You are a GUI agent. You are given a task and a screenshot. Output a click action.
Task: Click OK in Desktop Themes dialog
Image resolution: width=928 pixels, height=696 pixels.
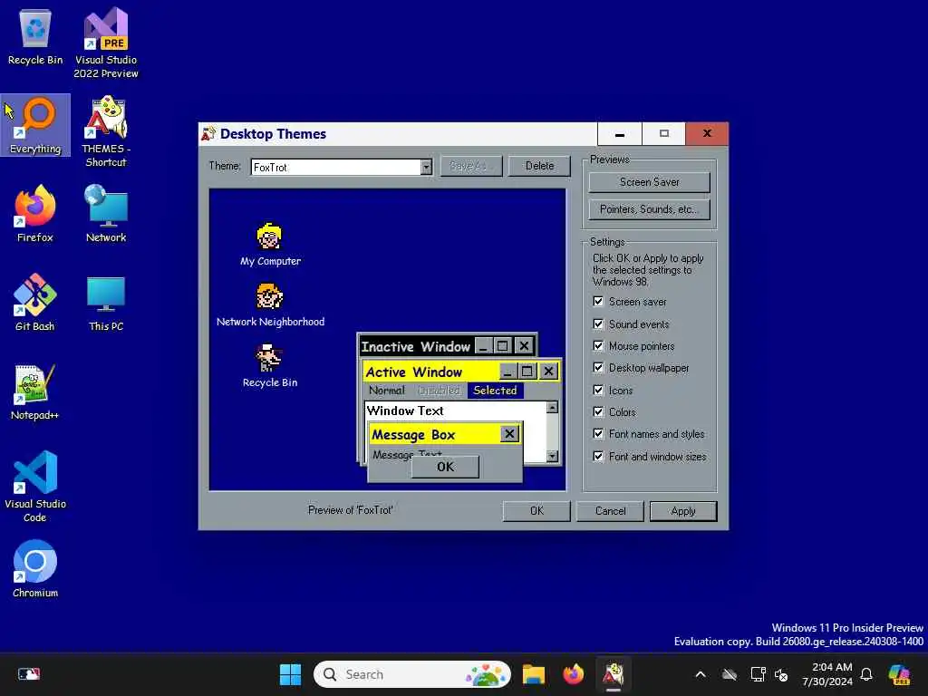coord(536,511)
